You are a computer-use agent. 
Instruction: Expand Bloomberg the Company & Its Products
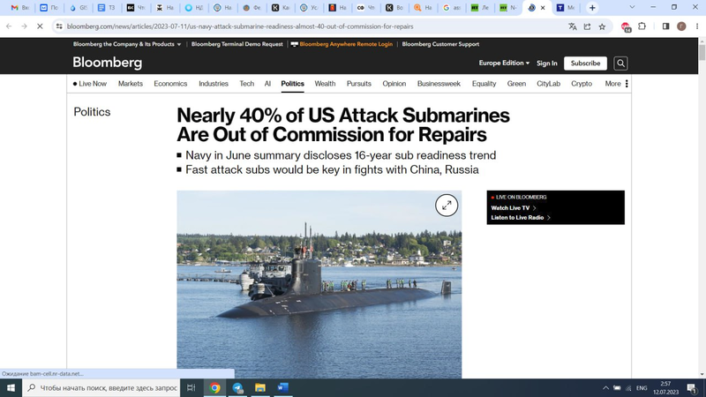click(127, 44)
